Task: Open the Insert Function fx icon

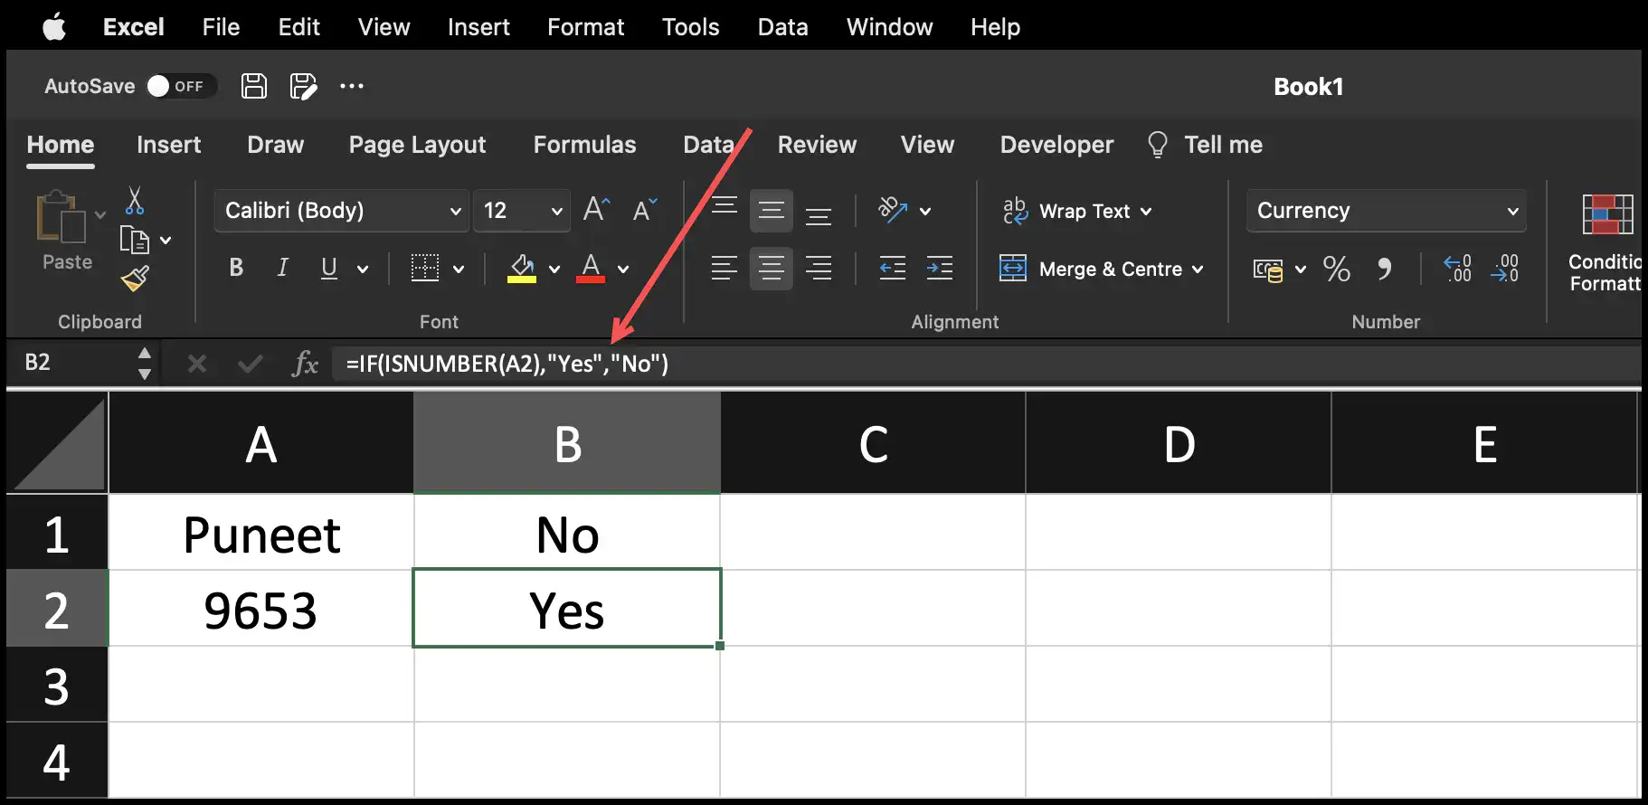Action: [305, 364]
